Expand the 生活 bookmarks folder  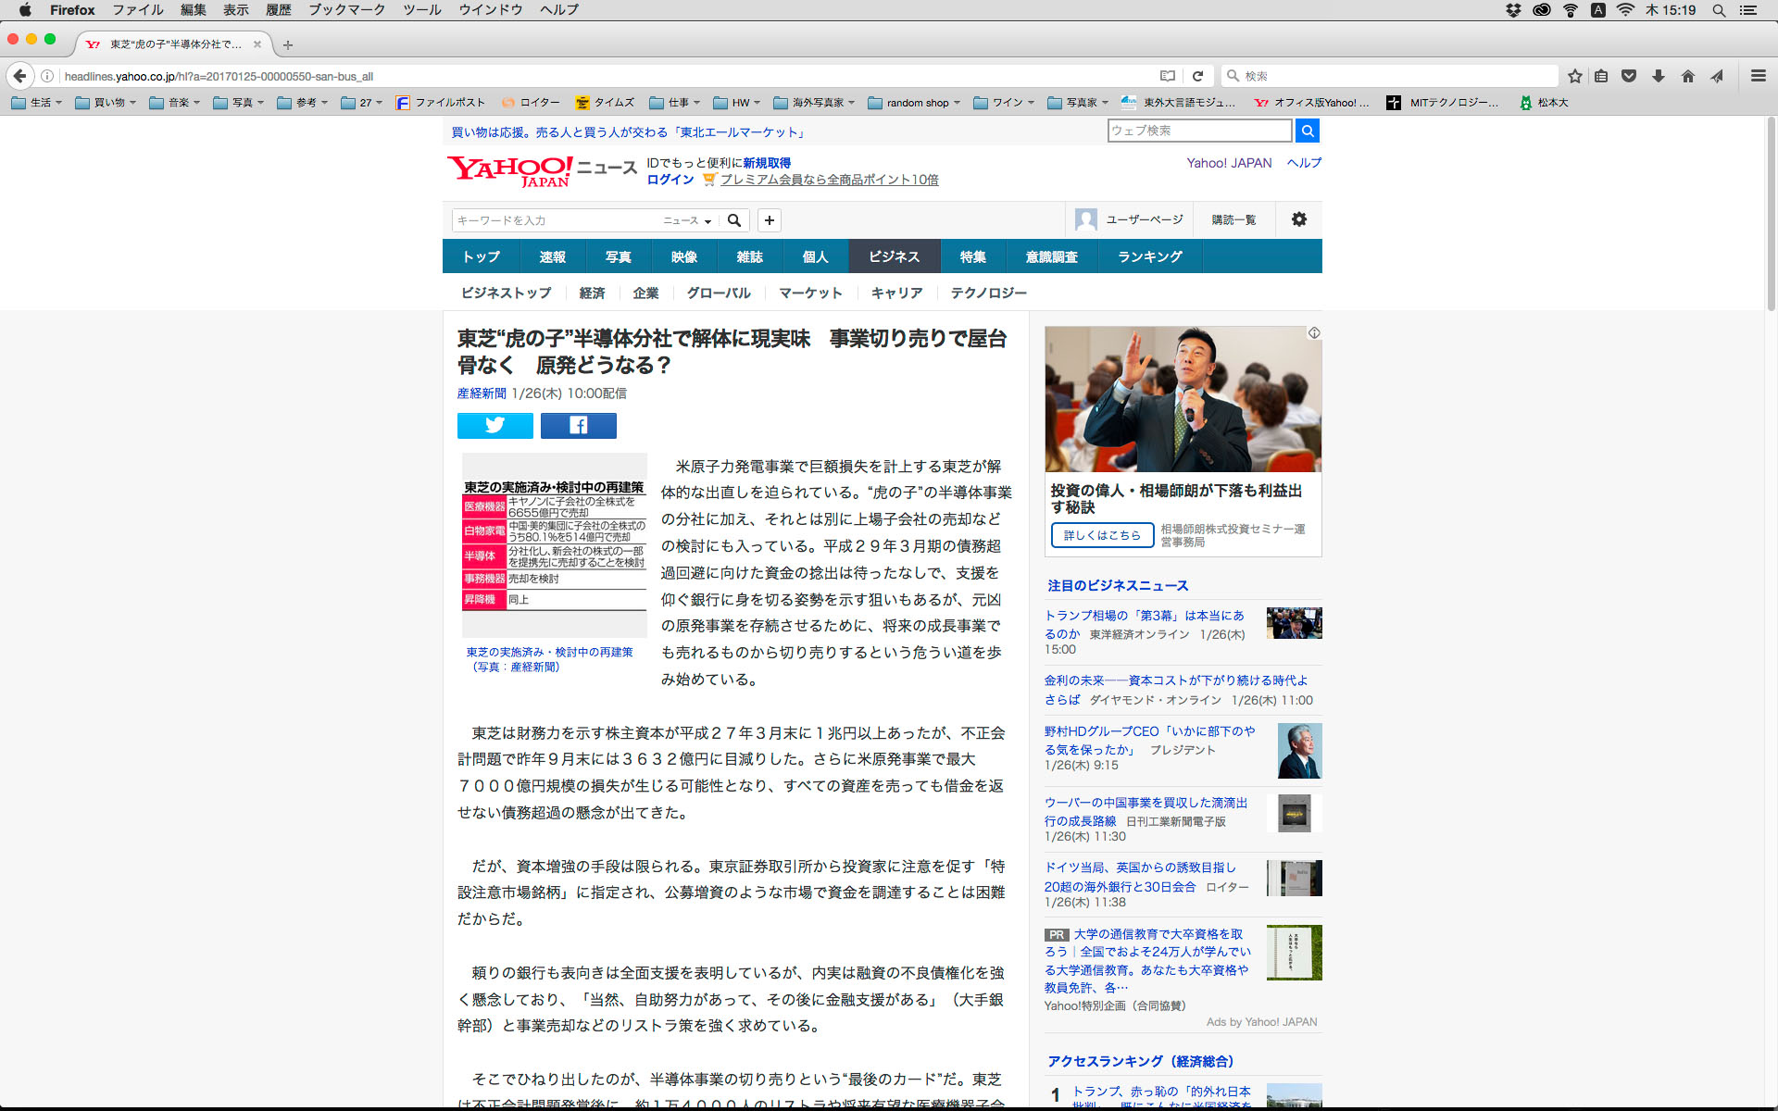coord(37,103)
